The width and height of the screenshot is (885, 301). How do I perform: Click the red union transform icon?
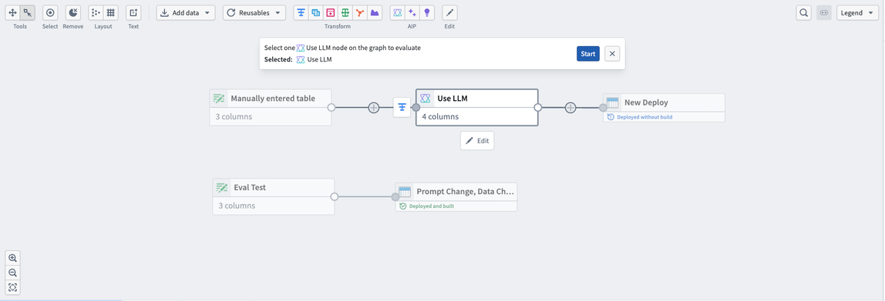(x=331, y=12)
